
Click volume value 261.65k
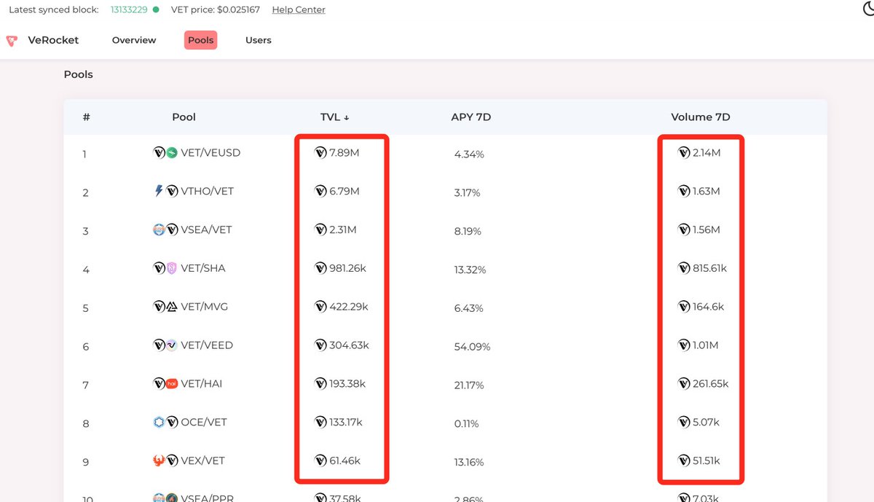pyautogui.click(x=710, y=383)
